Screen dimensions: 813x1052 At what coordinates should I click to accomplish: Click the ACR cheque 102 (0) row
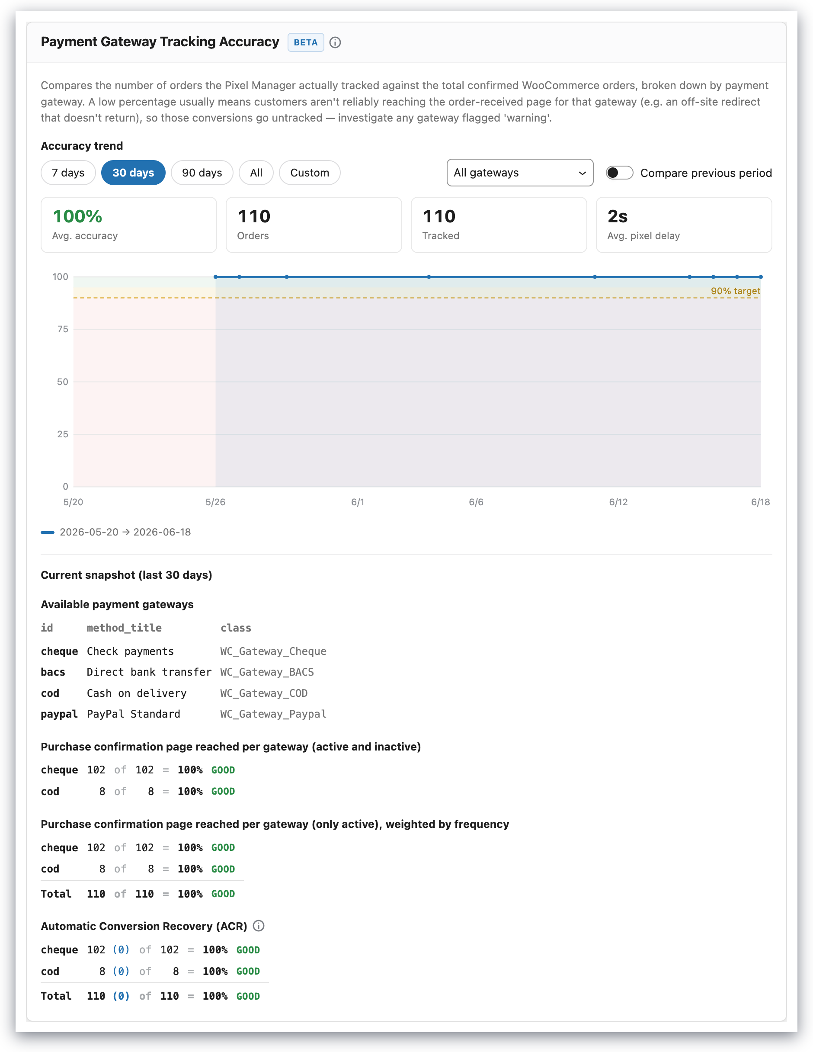point(150,950)
